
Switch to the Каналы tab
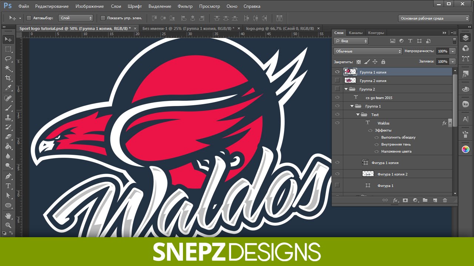coord(355,33)
